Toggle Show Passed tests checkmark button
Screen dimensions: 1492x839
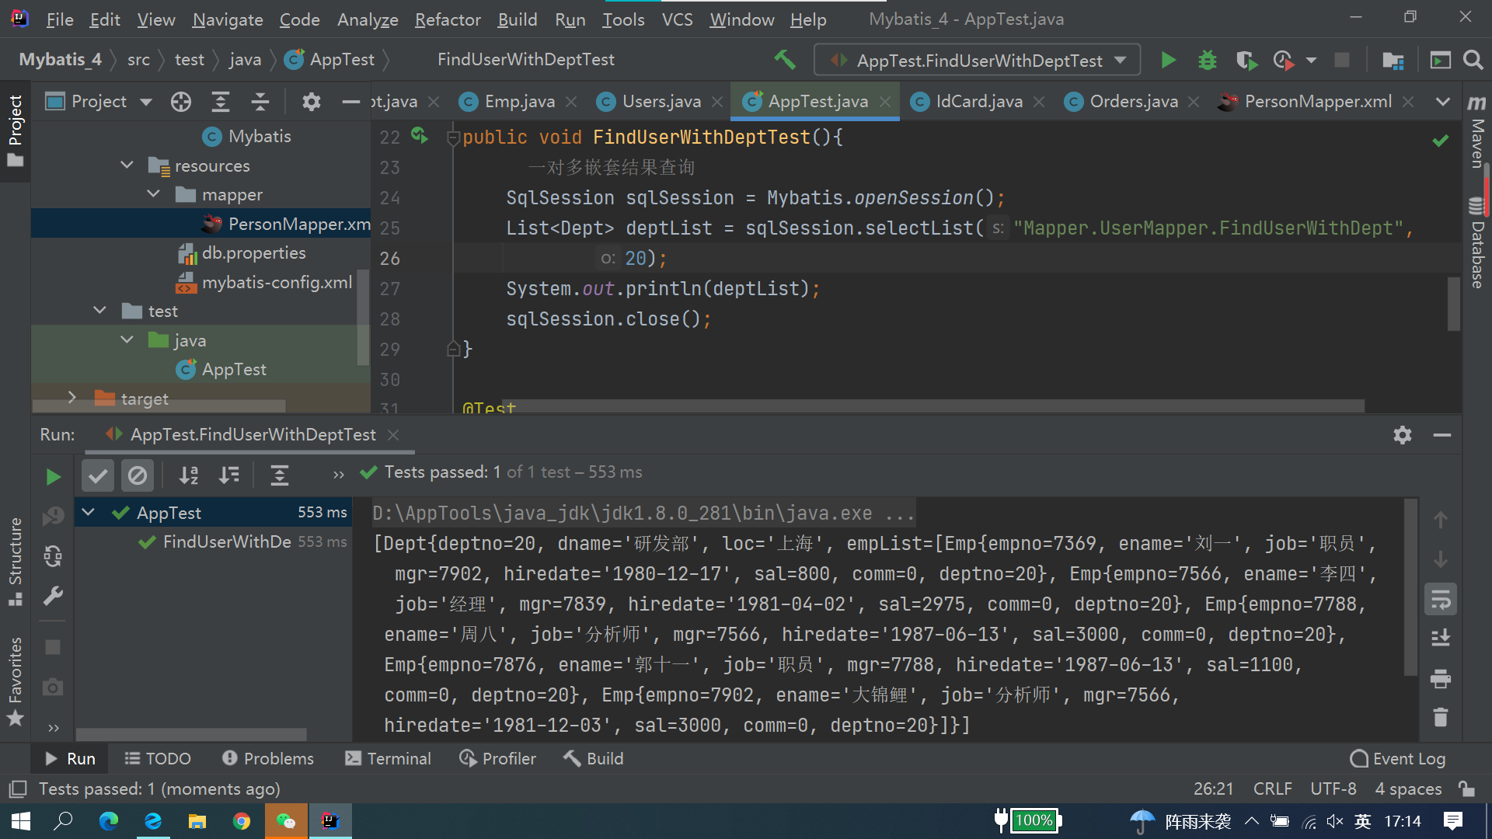click(98, 475)
